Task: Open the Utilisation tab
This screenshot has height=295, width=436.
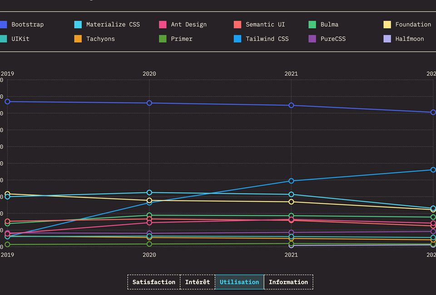Action: [239, 282]
